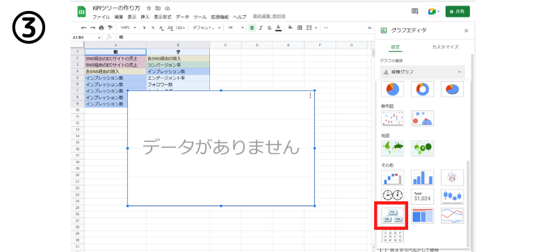Open the デフォルト font dropdown
This screenshot has width=534, height=252.
tap(207, 28)
